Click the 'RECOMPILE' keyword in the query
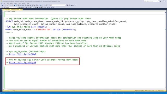 tap(68, 30)
